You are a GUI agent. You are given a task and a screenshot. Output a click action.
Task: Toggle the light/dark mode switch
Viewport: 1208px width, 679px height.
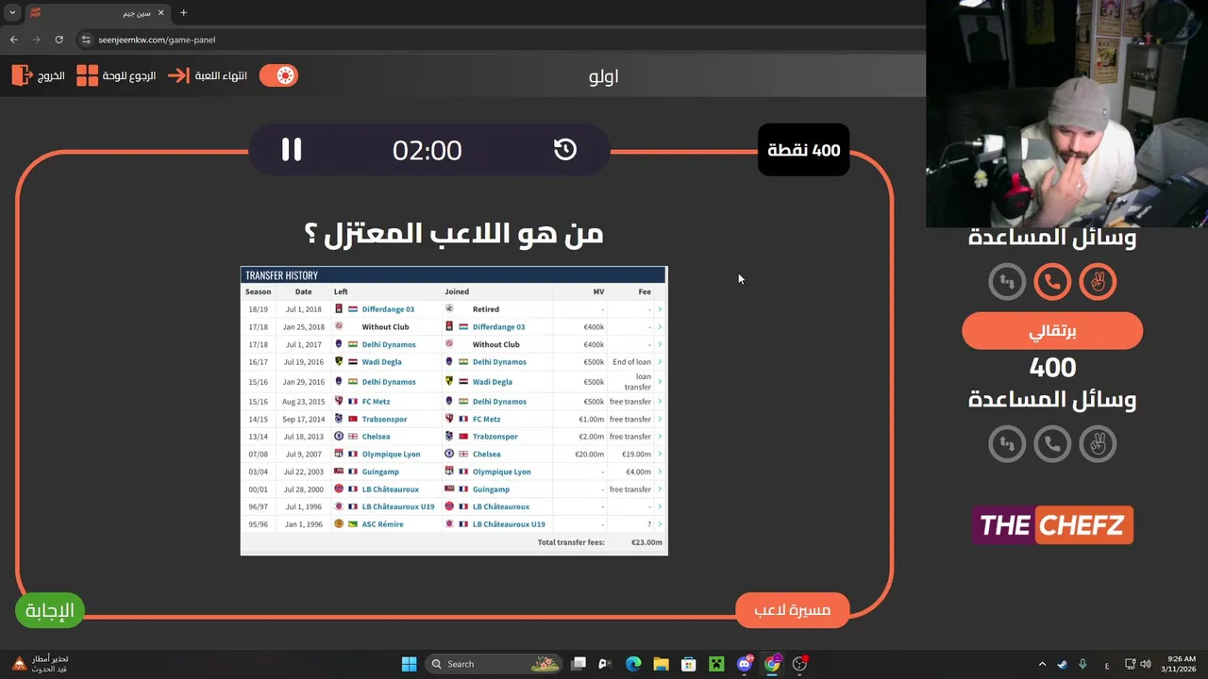point(278,75)
